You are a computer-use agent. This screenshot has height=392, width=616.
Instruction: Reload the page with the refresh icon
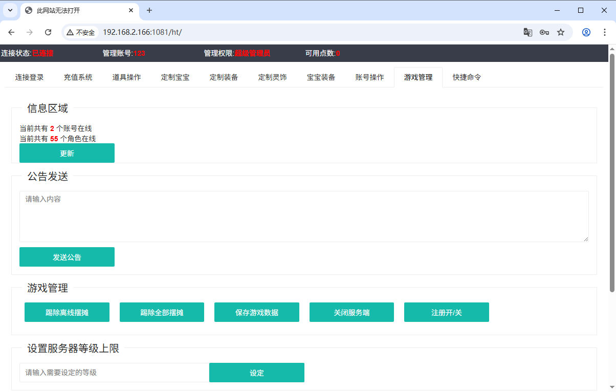coord(48,32)
